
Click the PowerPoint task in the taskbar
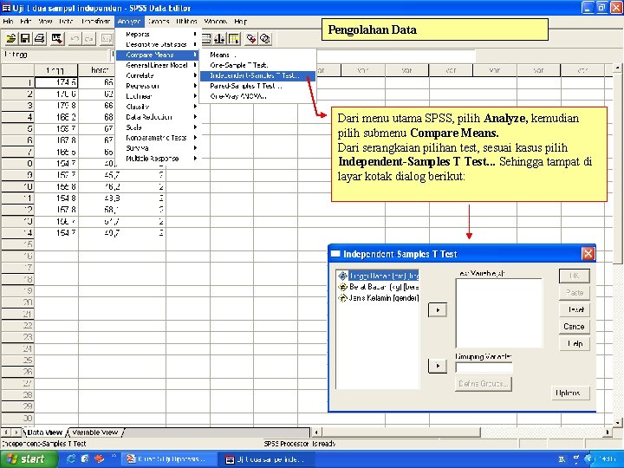tap(169, 459)
